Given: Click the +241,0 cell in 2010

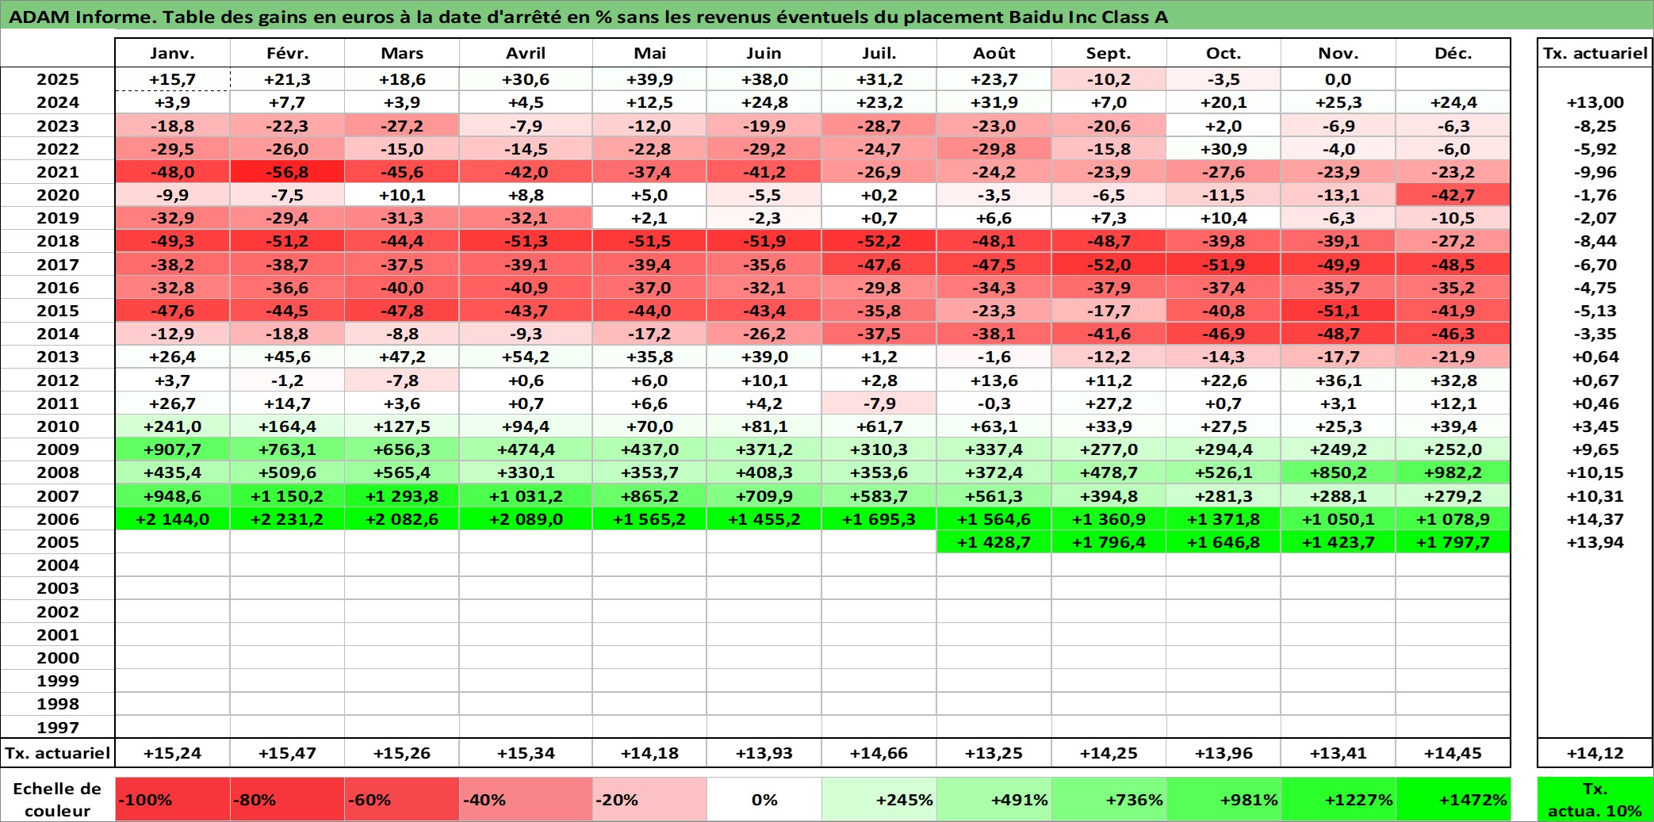Looking at the screenshot, I should point(172,426).
